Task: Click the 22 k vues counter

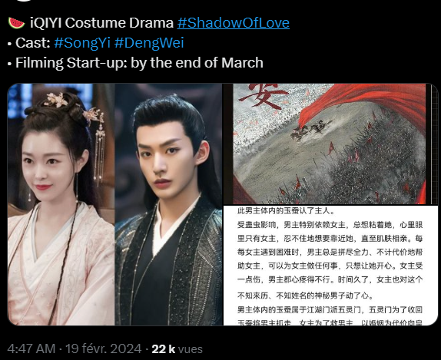Action: point(177,349)
